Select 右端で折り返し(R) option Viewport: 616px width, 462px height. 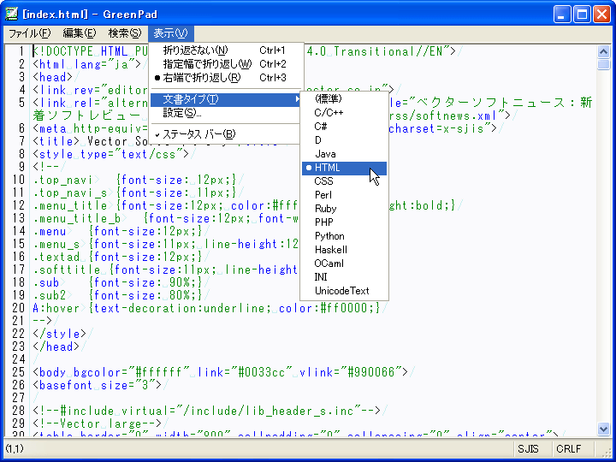click(225, 77)
